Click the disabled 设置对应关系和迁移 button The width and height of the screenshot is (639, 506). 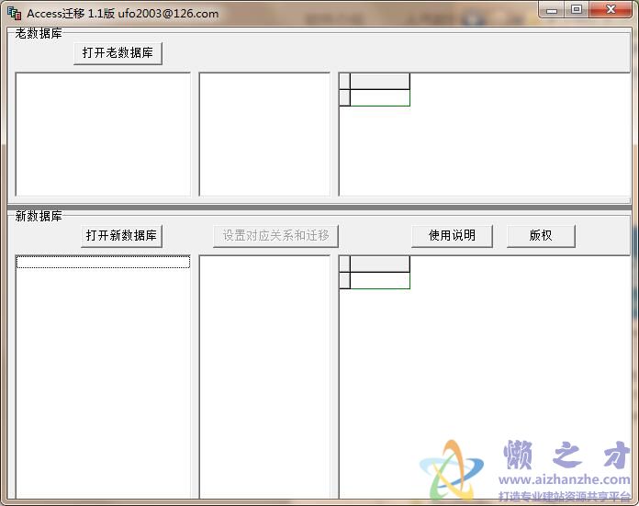coord(276,236)
